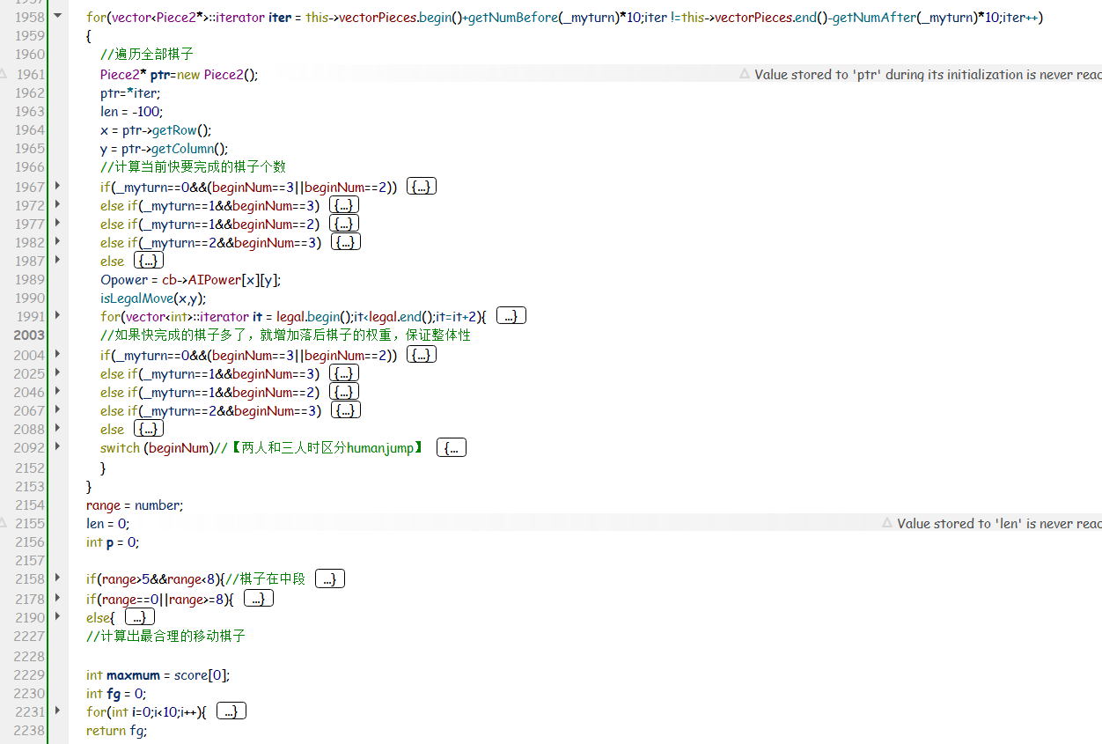
Task: Open the ...} placeholder on line 2178
Action: tap(259, 599)
